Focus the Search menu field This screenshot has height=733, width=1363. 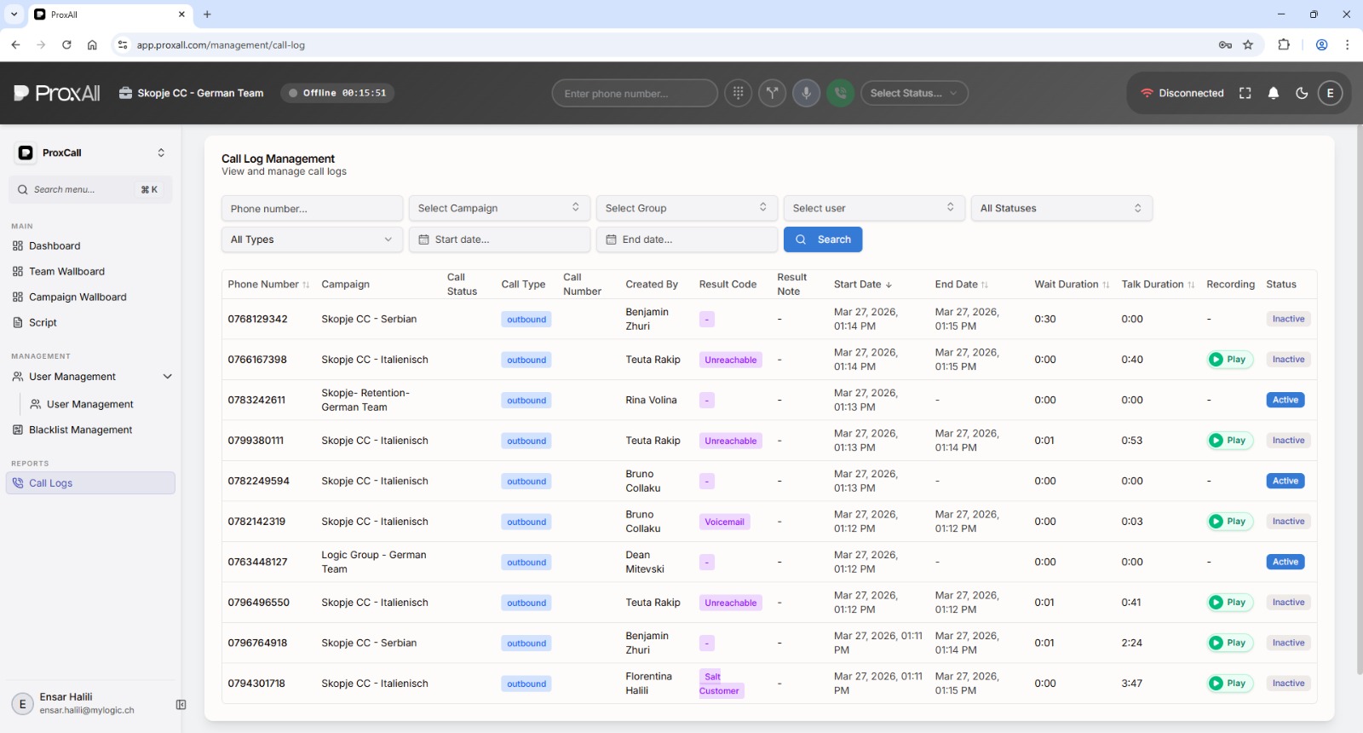point(91,189)
